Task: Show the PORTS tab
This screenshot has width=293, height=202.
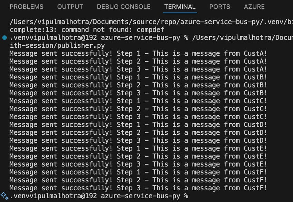Action: [x=220, y=7]
